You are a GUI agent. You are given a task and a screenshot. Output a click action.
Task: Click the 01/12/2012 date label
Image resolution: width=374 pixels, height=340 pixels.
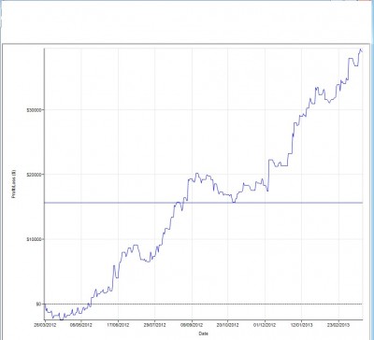coord(266,325)
